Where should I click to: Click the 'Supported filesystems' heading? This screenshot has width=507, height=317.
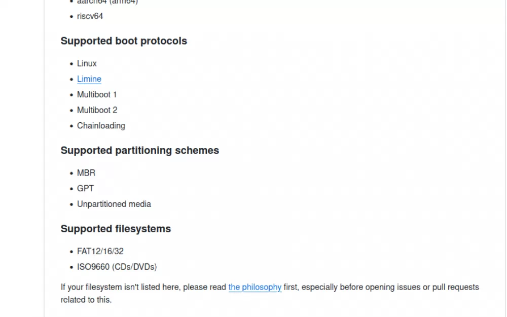[116, 229]
